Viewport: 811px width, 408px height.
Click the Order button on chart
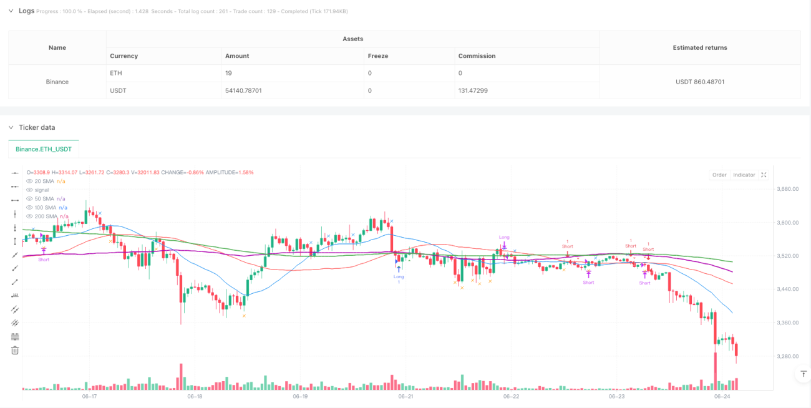719,175
